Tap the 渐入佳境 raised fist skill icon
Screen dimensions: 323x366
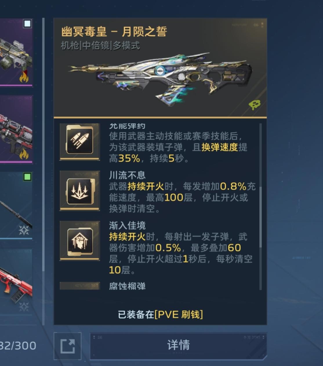click(x=80, y=240)
